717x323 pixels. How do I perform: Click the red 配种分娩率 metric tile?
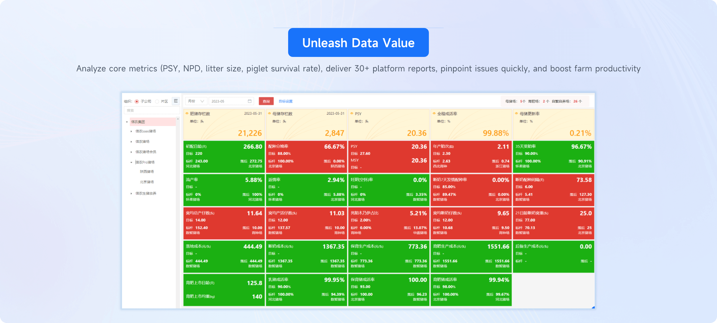point(306,157)
